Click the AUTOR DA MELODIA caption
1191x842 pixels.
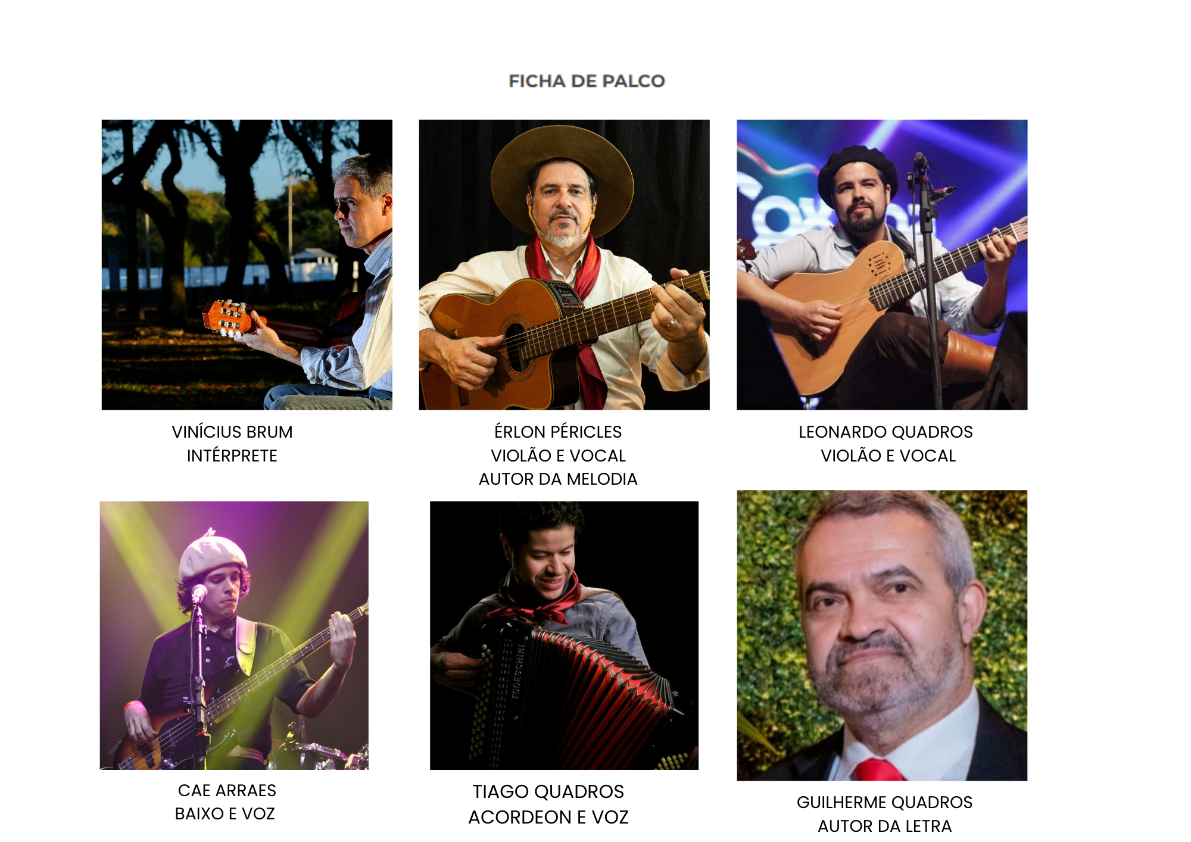558,479
